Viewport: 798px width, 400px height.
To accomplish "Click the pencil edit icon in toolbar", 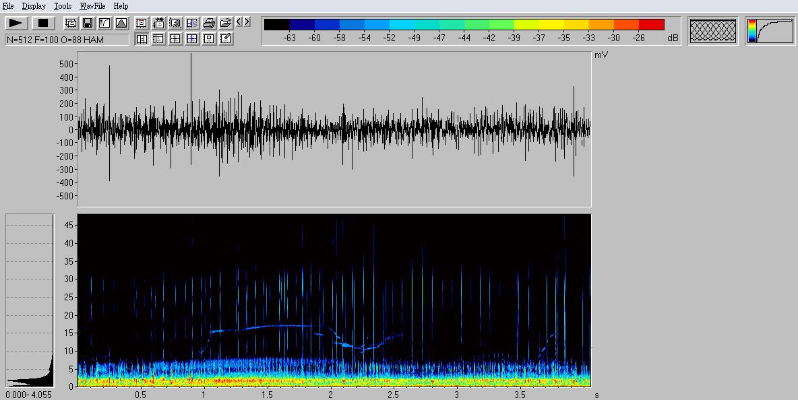I will click(226, 39).
